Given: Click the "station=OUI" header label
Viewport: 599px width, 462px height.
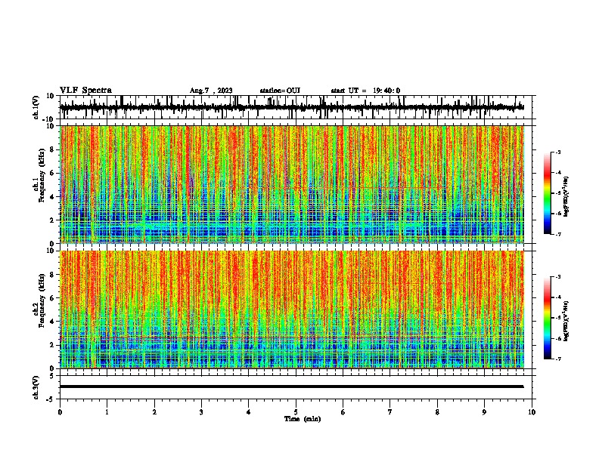Looking at the screenshot, I should point(280,91).
